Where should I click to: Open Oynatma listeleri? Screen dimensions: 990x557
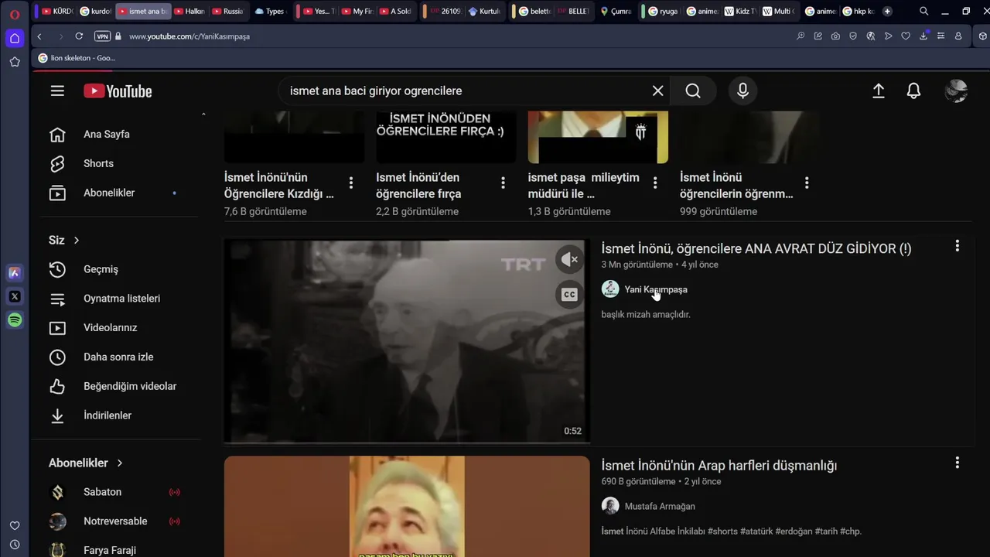pyautogui.click(x=121, y=299)
